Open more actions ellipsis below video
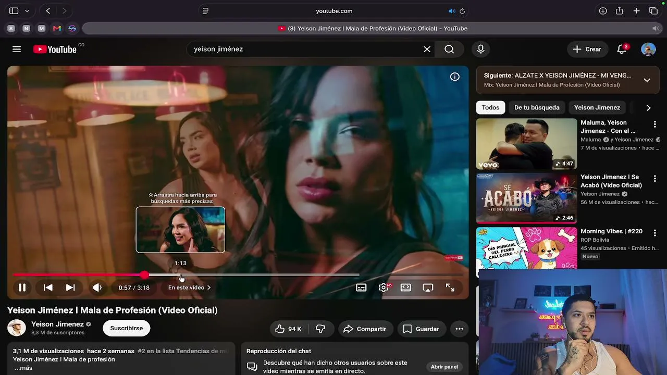The width and height of the screenshot is (667, 375). pos(459,329)
